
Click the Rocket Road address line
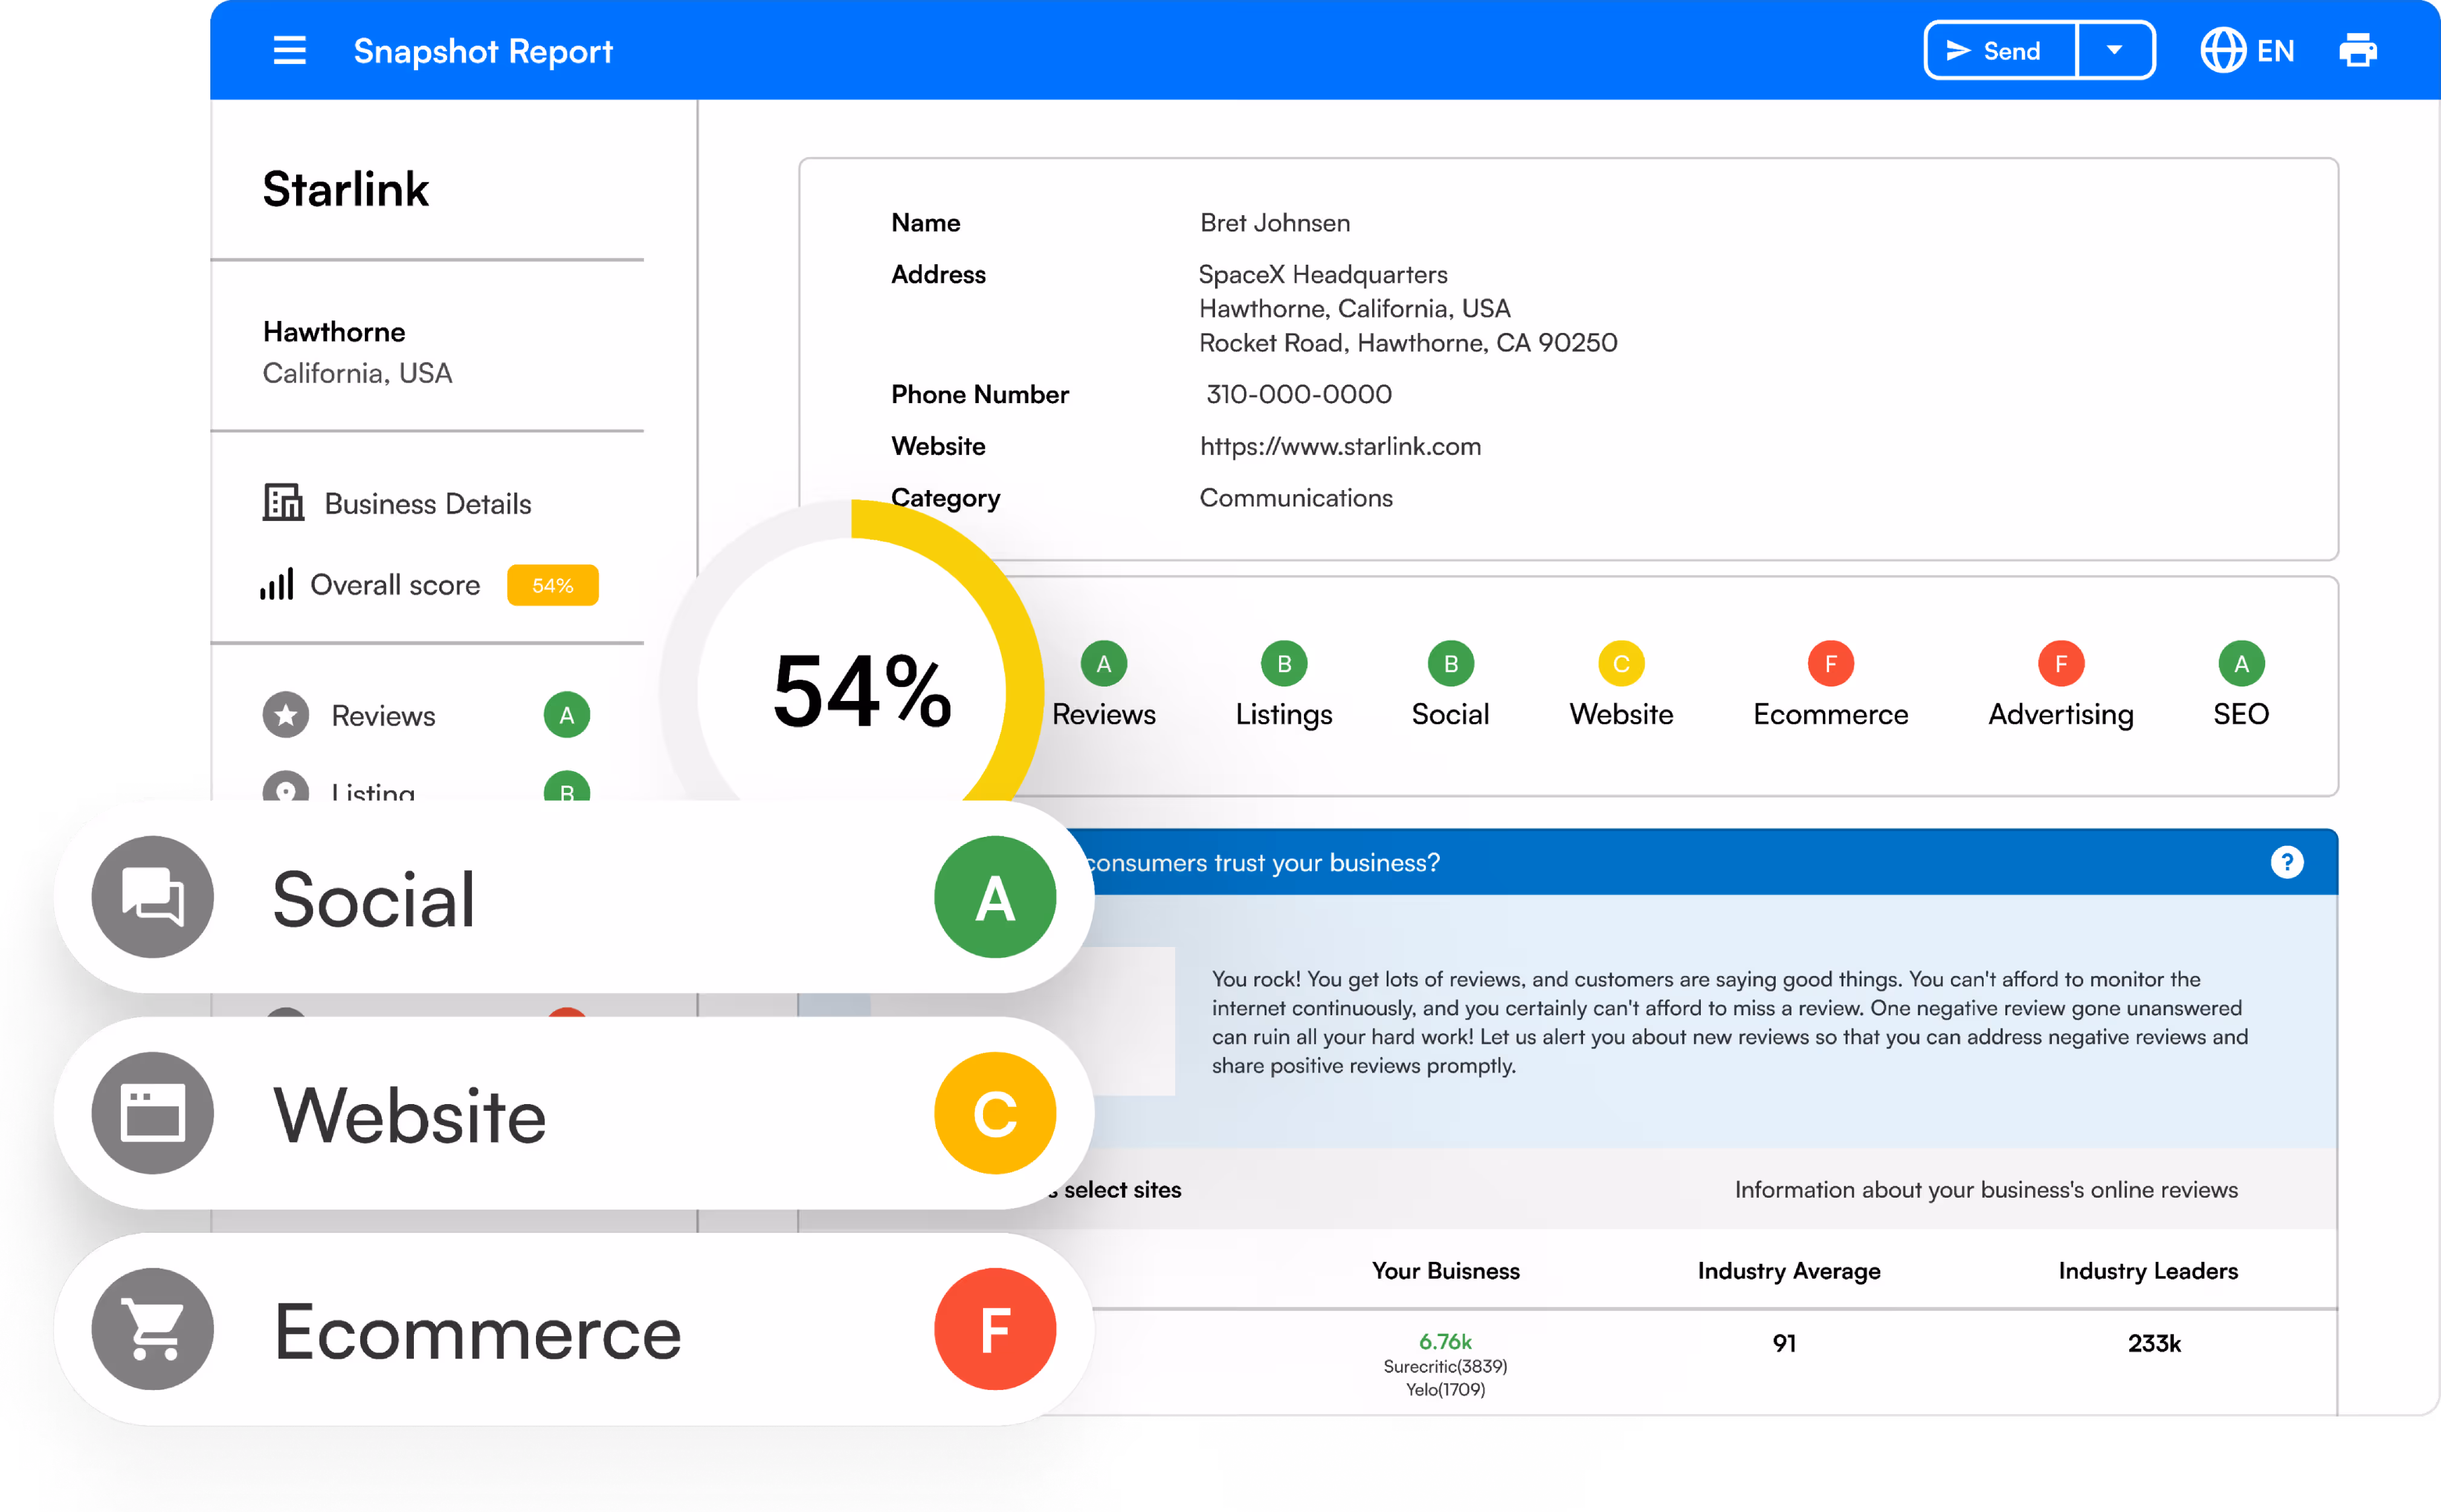tap(1408, 343)
